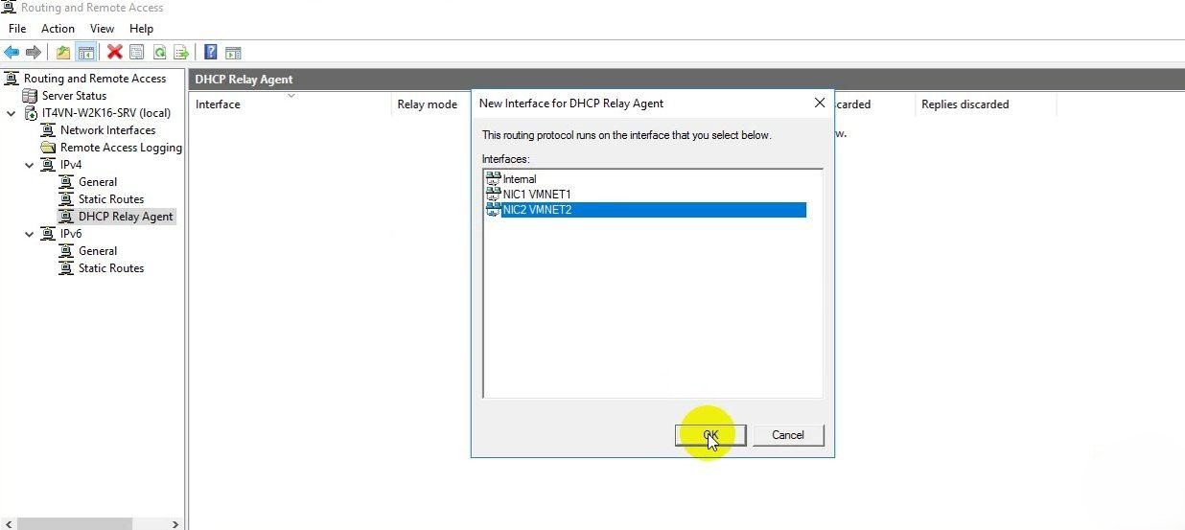Viewport: 1185px width, 530px height.
Task: Collapse the IPv4 tree node
Action: click(29, 165)
